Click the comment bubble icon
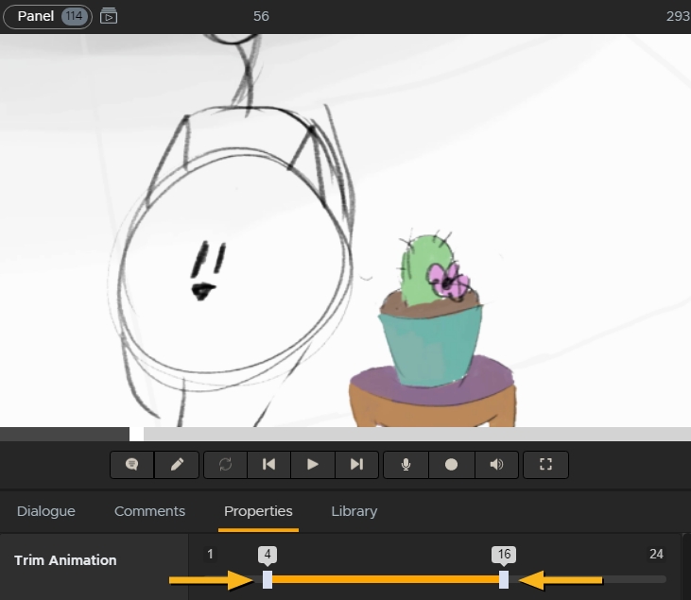This screenshot has width=691, height=600. [x=132, y=465]
